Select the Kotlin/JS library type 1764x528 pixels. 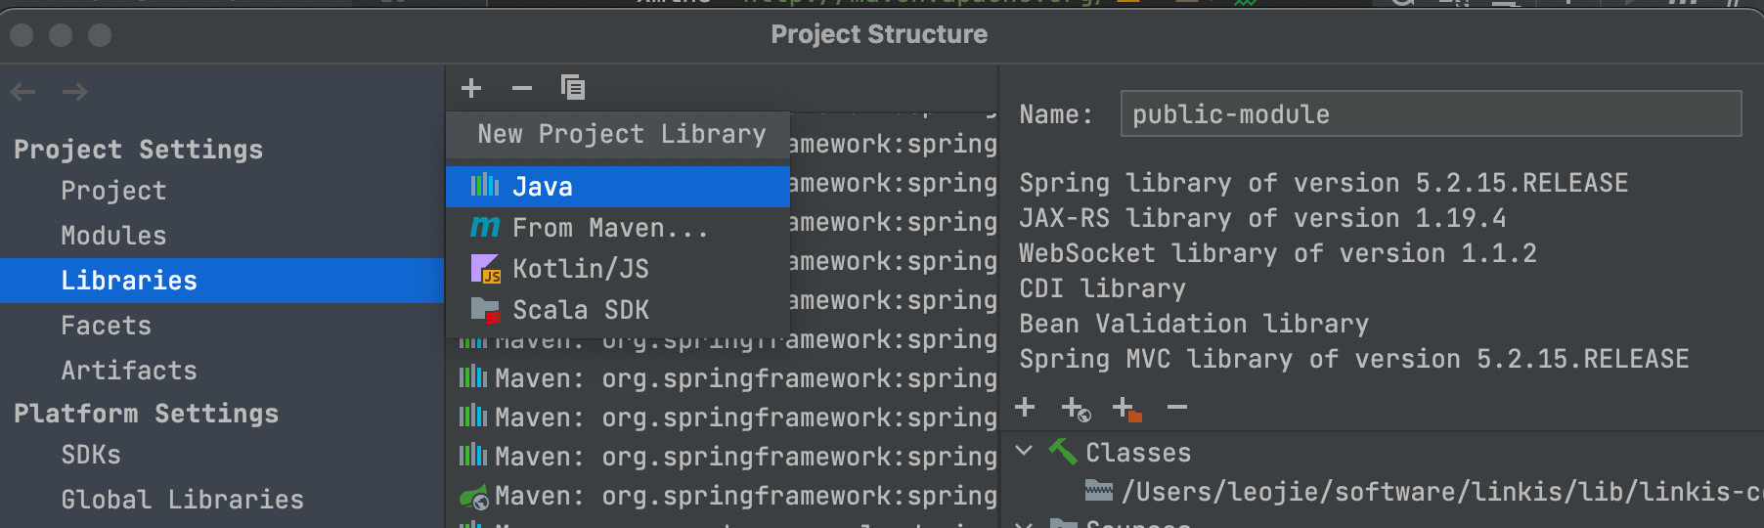coord(580,269)
